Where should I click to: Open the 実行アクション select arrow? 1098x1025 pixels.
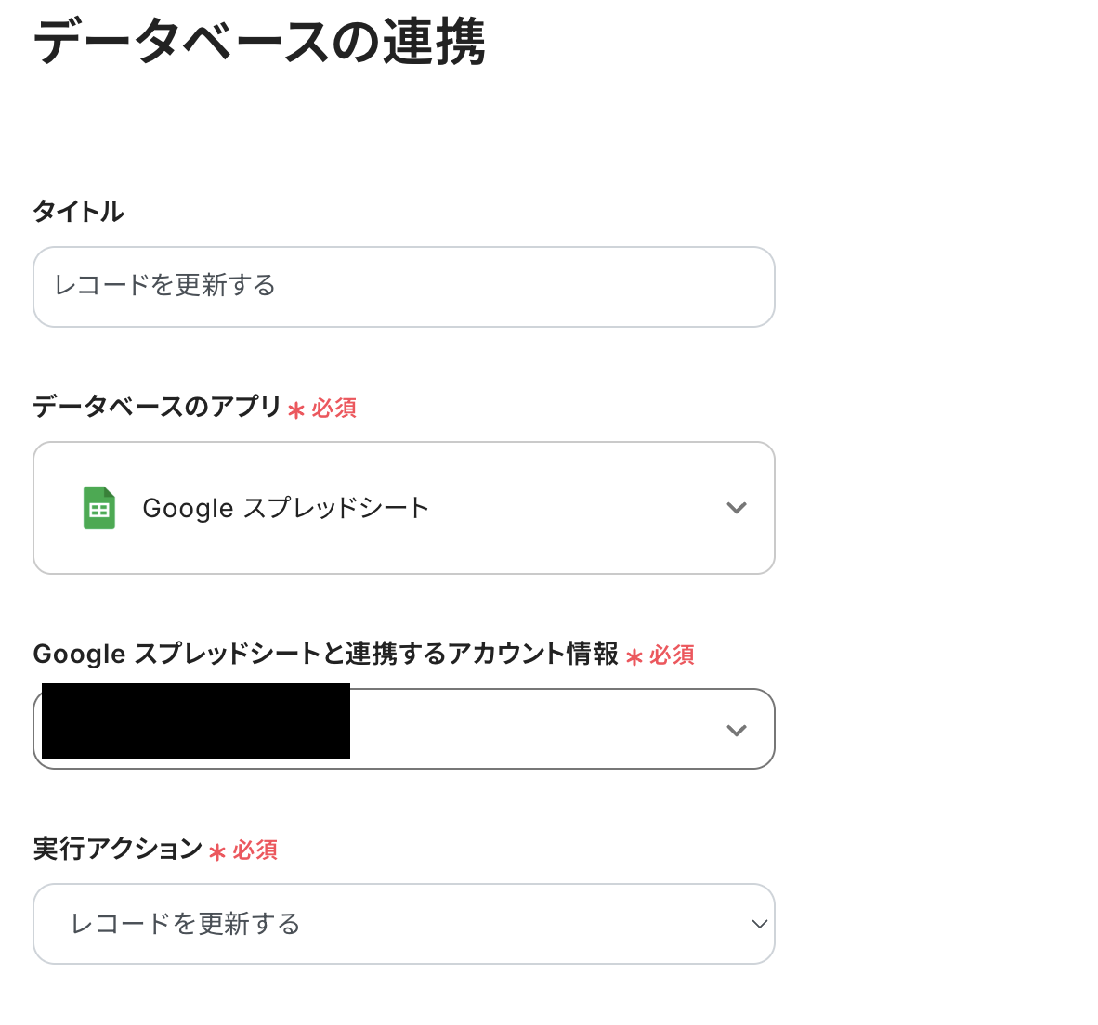(759, 924)
